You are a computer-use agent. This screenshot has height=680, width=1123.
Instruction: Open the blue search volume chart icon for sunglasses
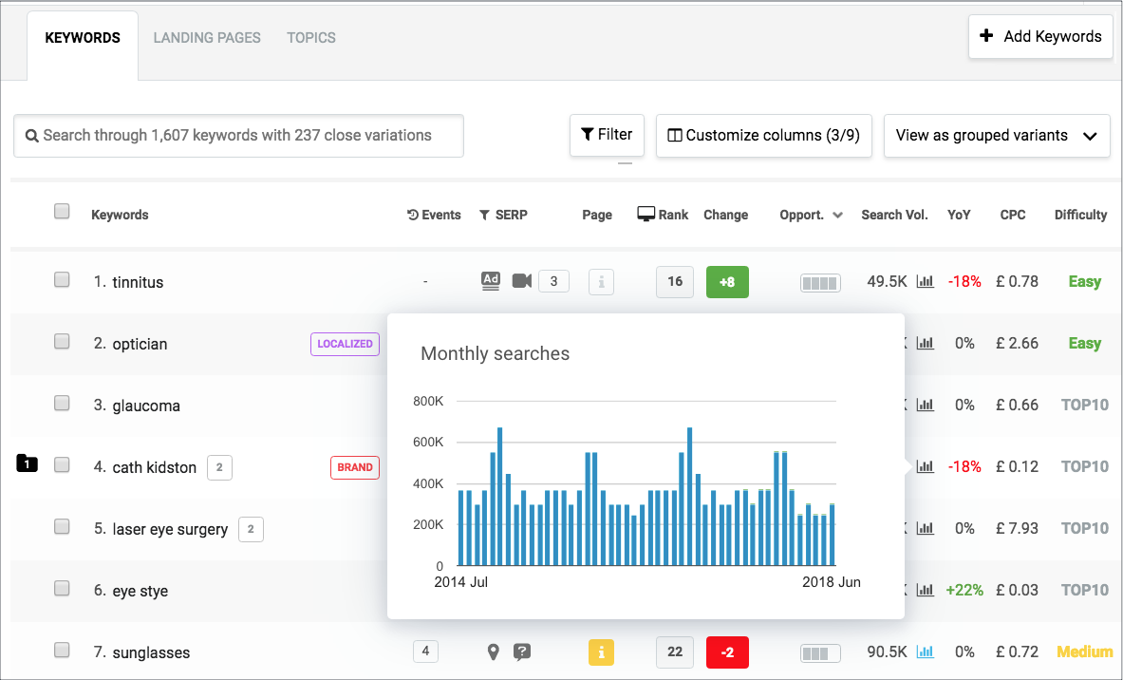(x=926, y=652)
